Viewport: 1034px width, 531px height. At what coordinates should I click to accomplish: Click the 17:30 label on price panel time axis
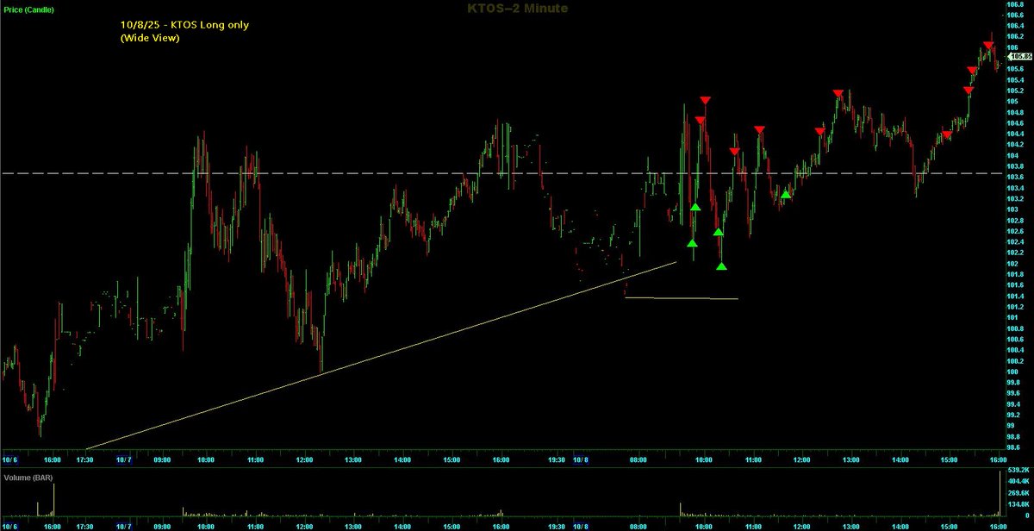pyautogui.click(x=85, y=460)
